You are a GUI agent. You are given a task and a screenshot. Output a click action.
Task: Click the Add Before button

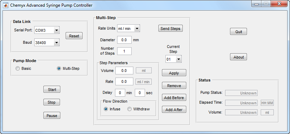[x=174, y=98]
